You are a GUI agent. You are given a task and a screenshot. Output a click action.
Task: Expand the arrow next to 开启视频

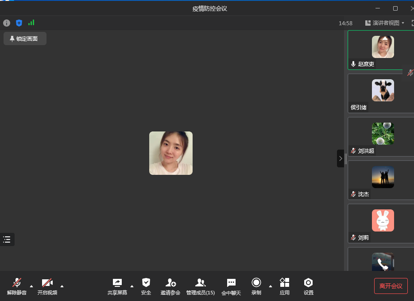tap(62, 286)
